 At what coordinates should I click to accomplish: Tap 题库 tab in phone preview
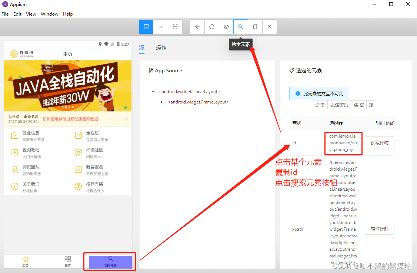coord(68,262)
